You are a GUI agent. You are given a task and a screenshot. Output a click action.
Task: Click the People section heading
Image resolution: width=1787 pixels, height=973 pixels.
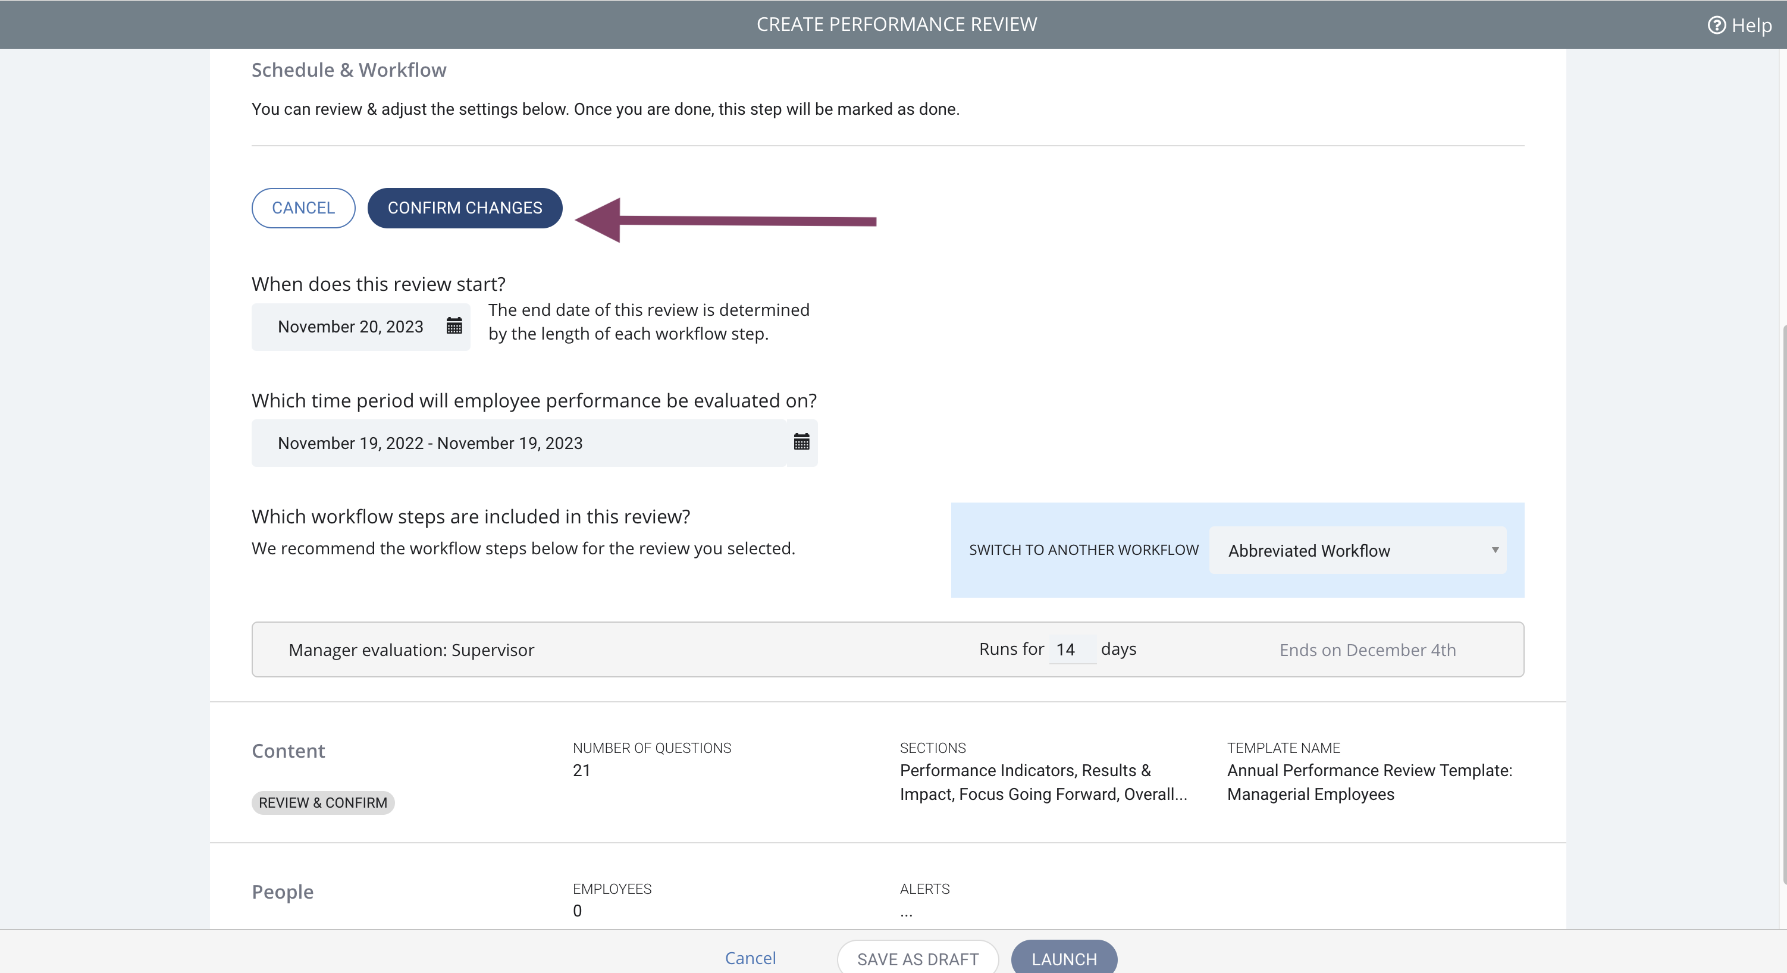[x=283, y=892]
